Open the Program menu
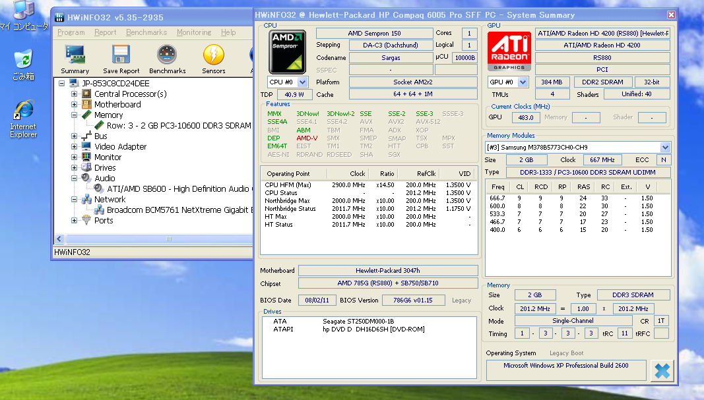This screenshot has width=704, height=400. 71,32
